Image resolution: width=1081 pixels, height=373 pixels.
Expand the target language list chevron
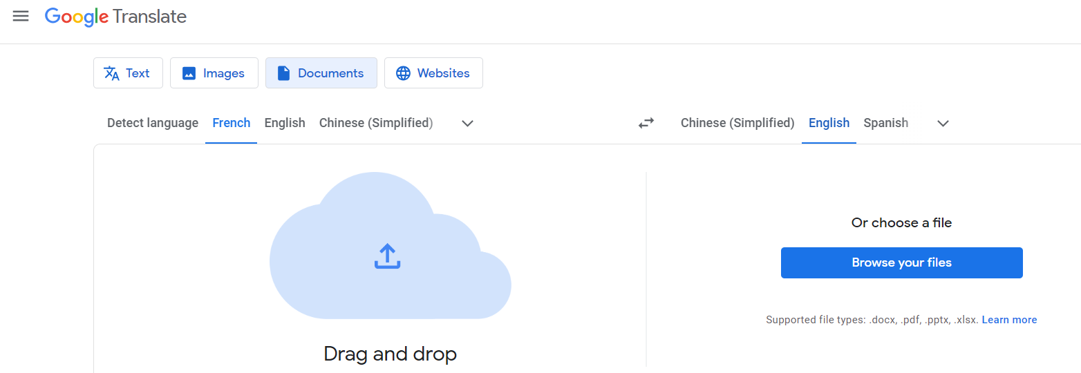coord(943,123)
